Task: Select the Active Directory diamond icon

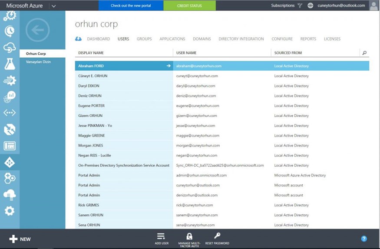Action: [10, 163]
